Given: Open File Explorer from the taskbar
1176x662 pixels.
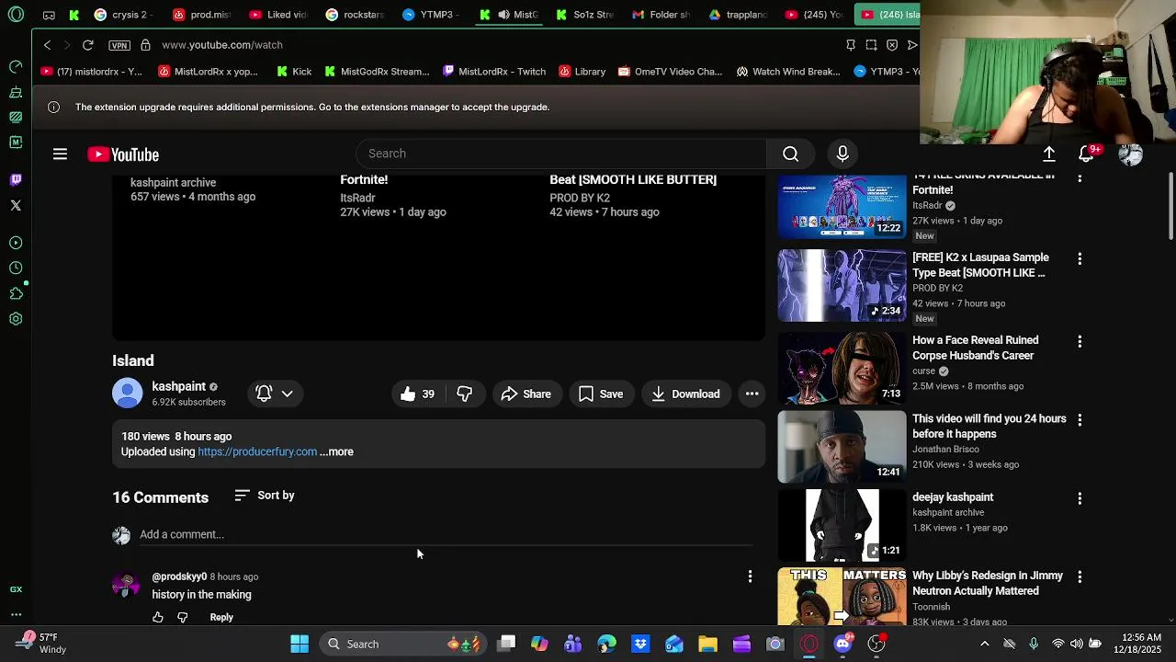Looking at the screenshot, I should 707,644.
